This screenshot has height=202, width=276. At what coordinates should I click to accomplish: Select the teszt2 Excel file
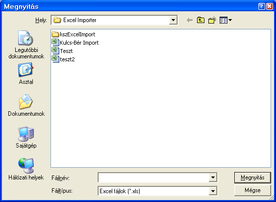pos(63,59)
